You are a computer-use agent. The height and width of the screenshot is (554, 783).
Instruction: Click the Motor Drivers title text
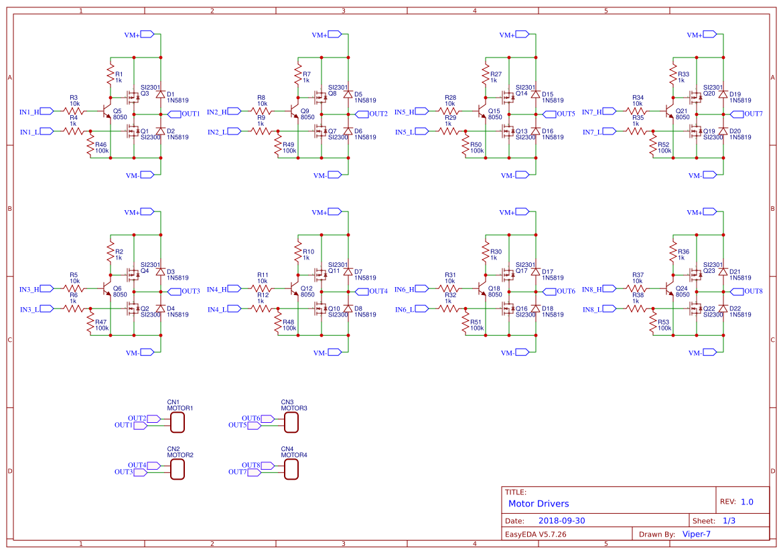[539, 503]
